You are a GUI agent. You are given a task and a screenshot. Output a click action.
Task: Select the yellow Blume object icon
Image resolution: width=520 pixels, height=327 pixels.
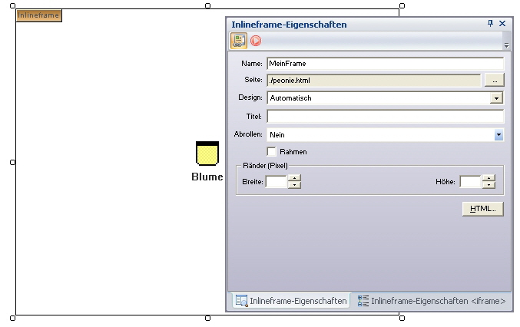(207, 154)
